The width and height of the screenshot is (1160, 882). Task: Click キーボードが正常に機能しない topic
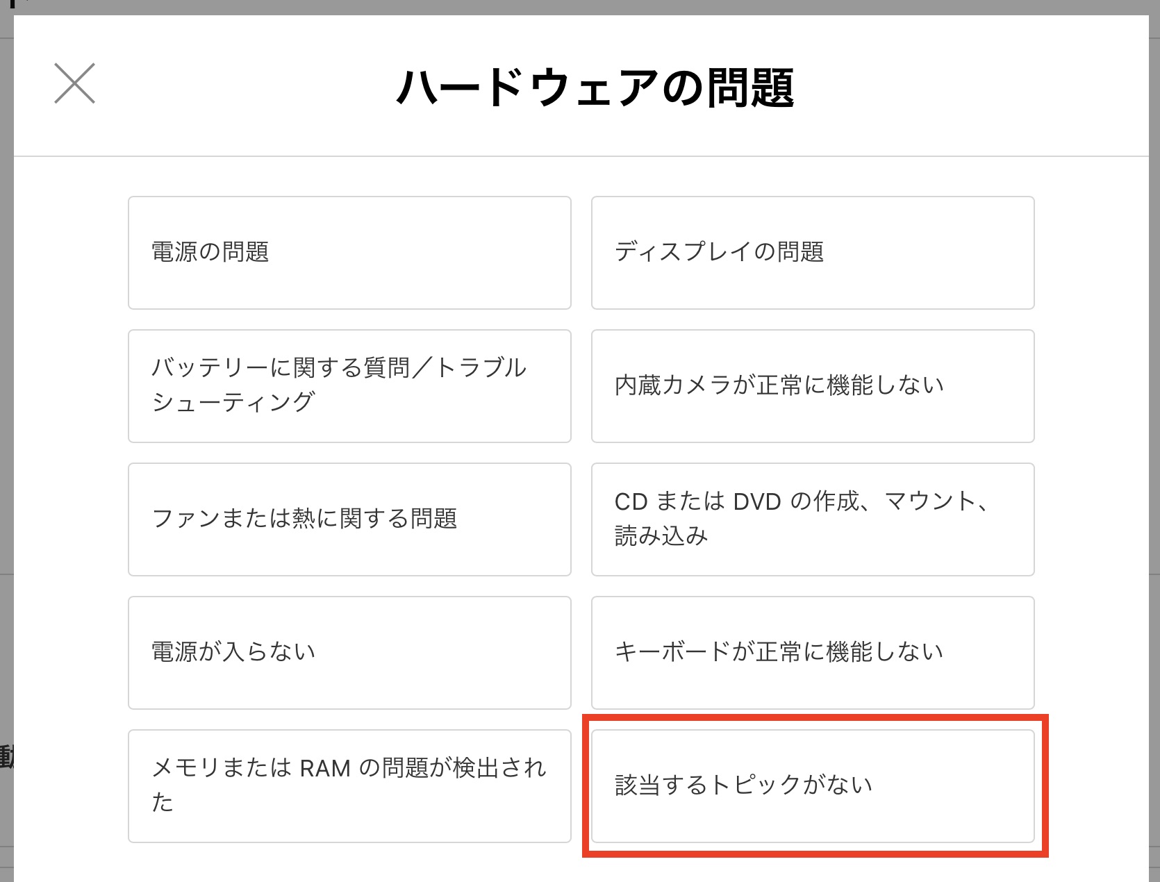[x=813, y=653]
